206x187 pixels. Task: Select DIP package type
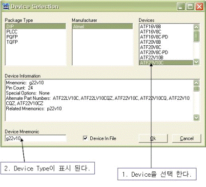36,26
